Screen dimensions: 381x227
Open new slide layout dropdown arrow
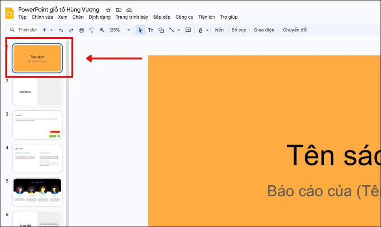coord(52,30)
